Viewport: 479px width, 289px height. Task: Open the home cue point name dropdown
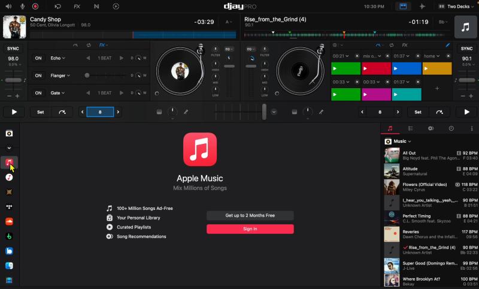point(432,56)
